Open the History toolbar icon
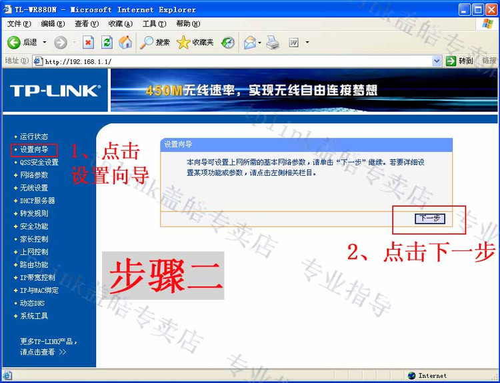This screenshot has height=383, width=500. point(228,43)
